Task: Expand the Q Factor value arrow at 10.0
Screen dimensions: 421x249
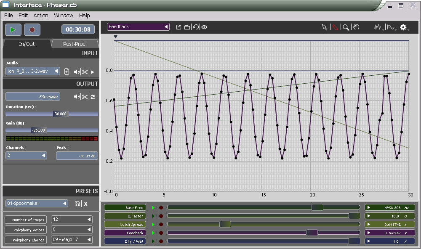Action: (369, 216)
